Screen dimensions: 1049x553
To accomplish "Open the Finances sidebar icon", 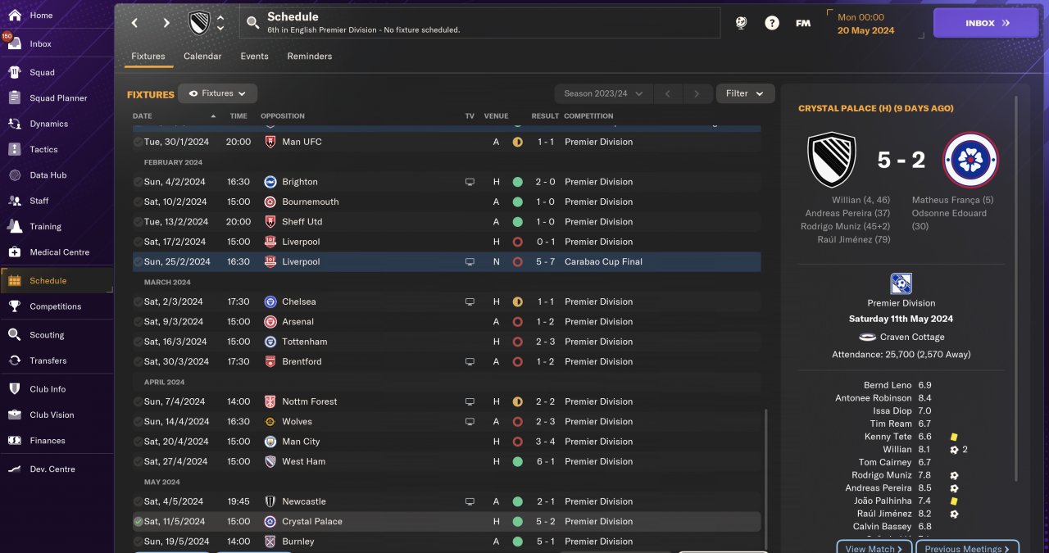I will [14, 441].
